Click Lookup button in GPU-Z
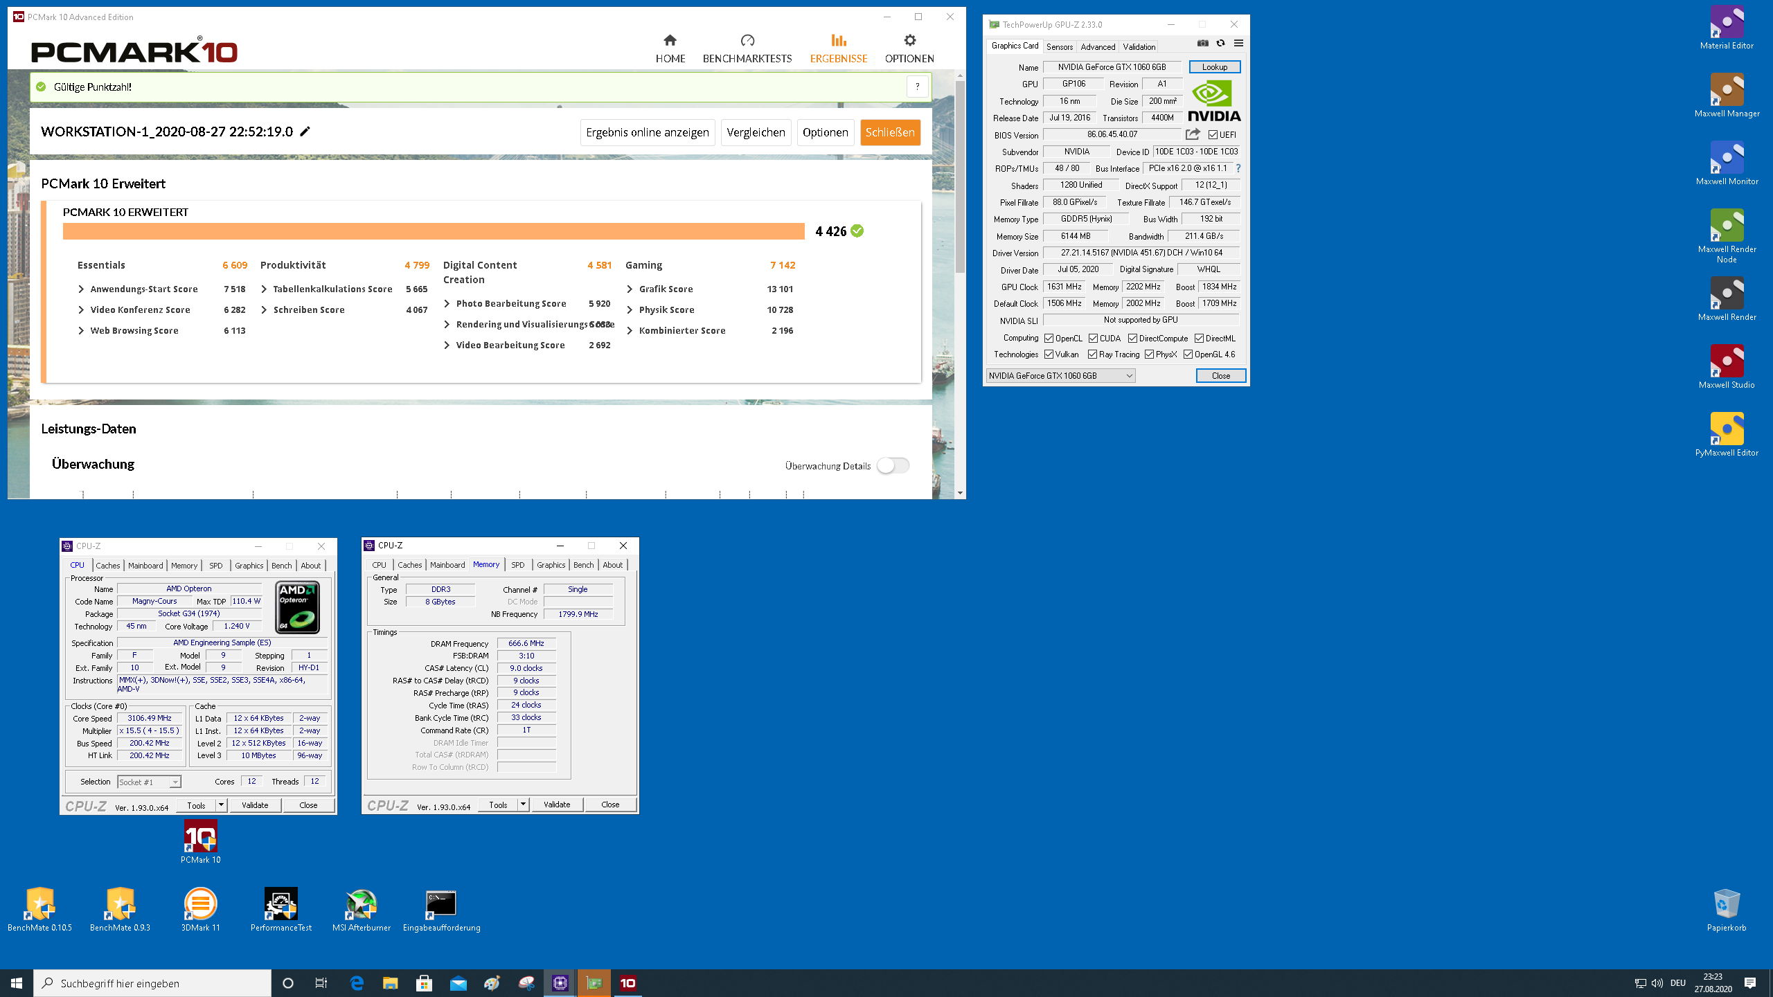 click(x=1215, y=67)
